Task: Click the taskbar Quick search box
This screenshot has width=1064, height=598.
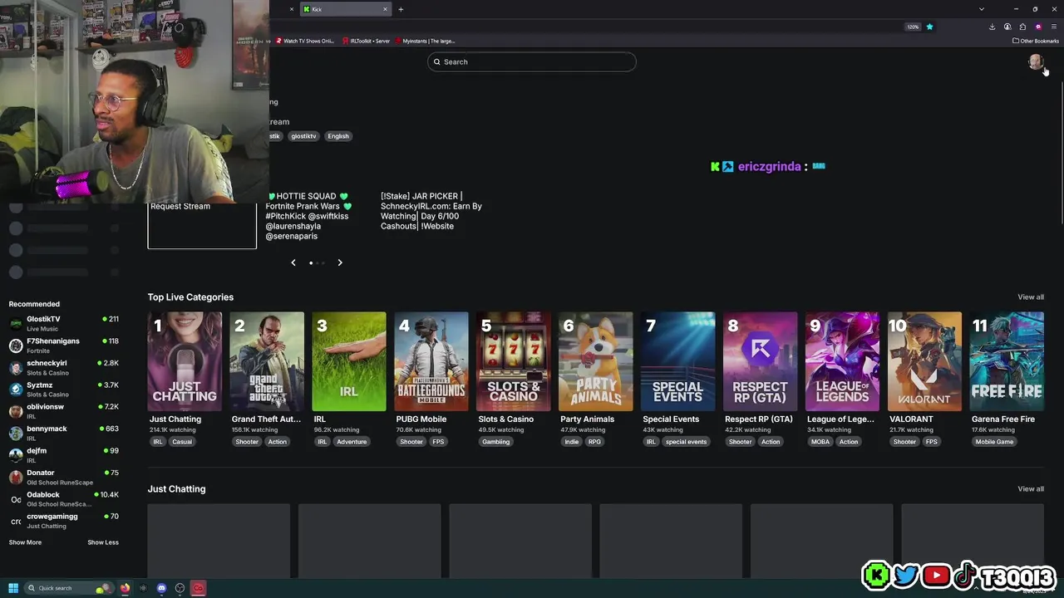Action: pyautogui.click(x=69, y=588)
